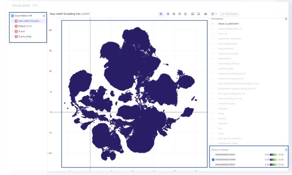Check the free_annotation checkbox
Image resolution: width=292 pixels, height=175 pixels.
(x=216, y=49)
